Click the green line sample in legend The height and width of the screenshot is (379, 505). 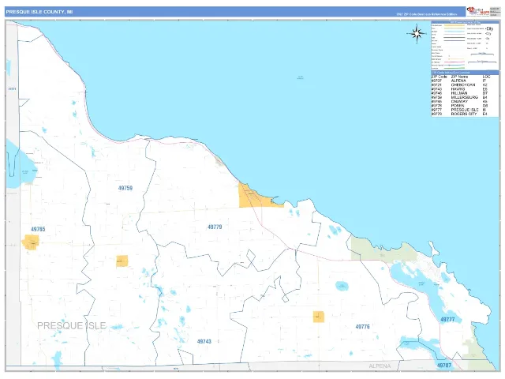point(454,68)
